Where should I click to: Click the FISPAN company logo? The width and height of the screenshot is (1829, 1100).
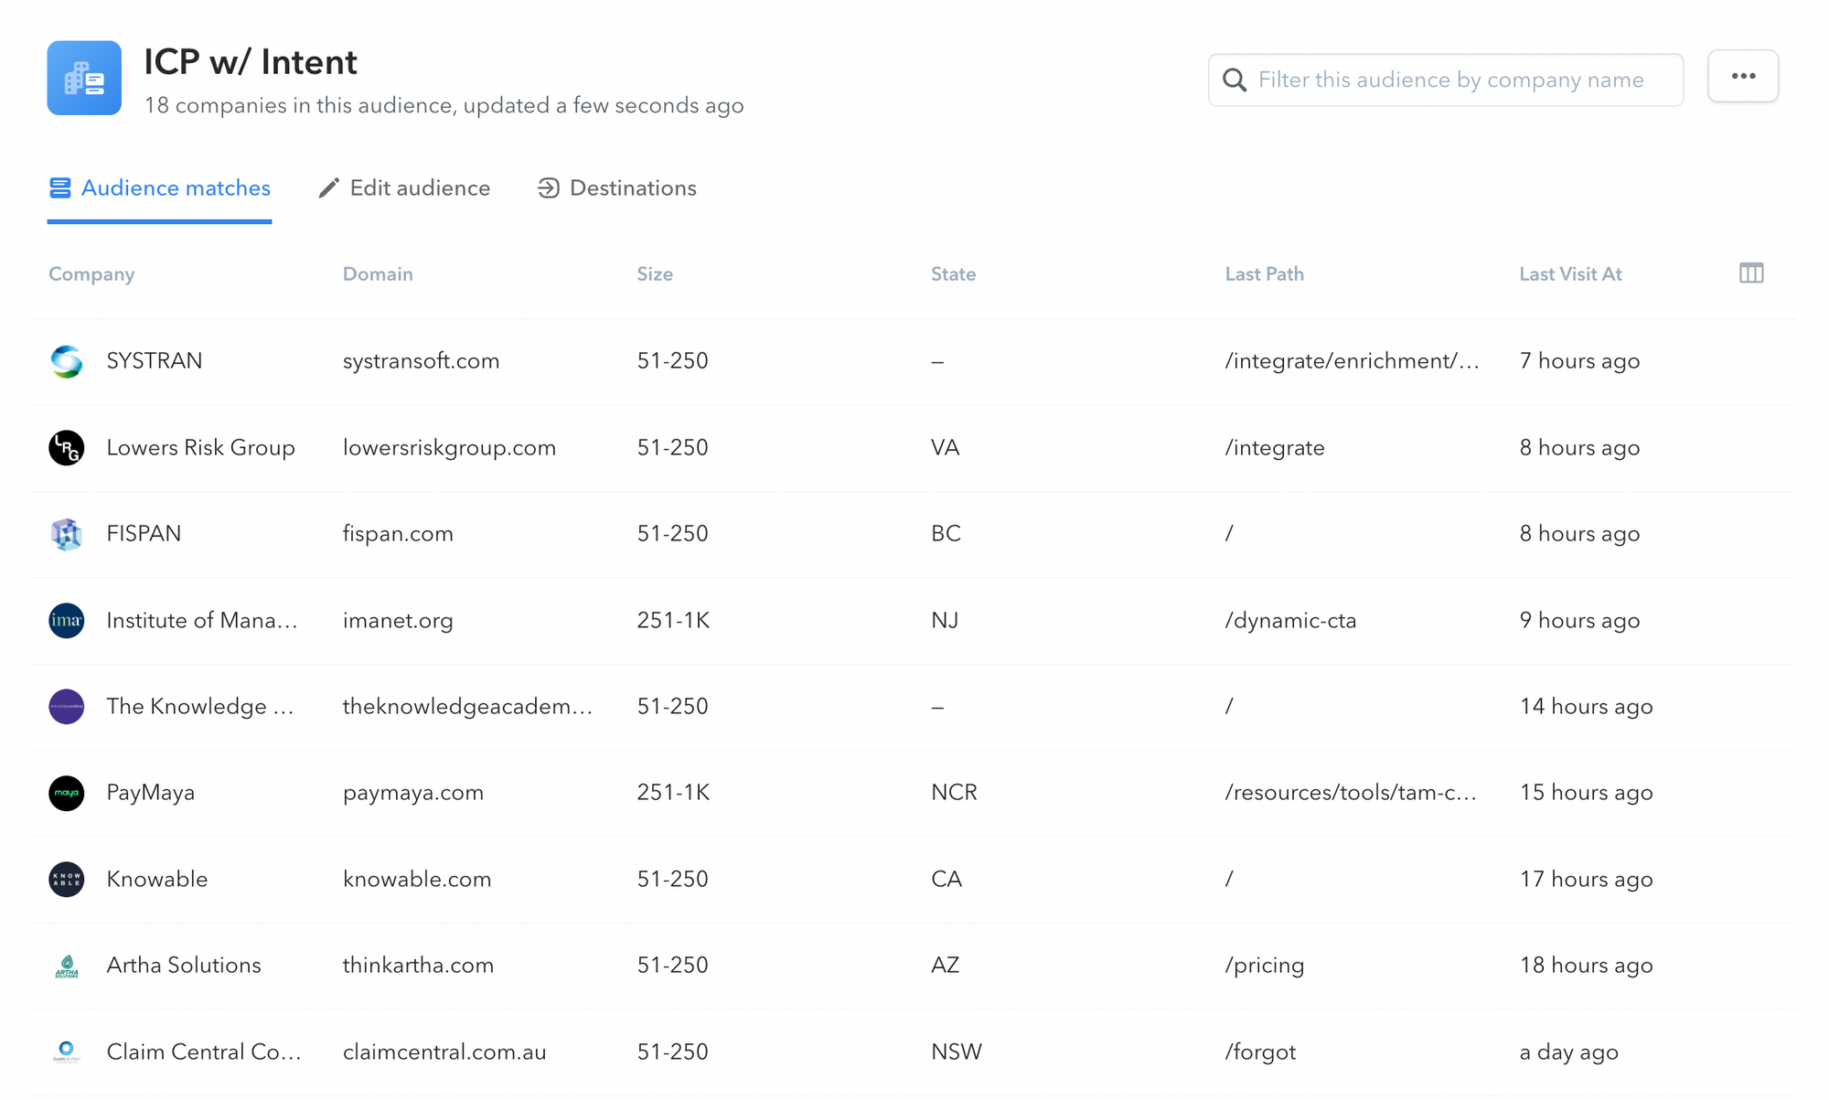(x=67, y=534)
